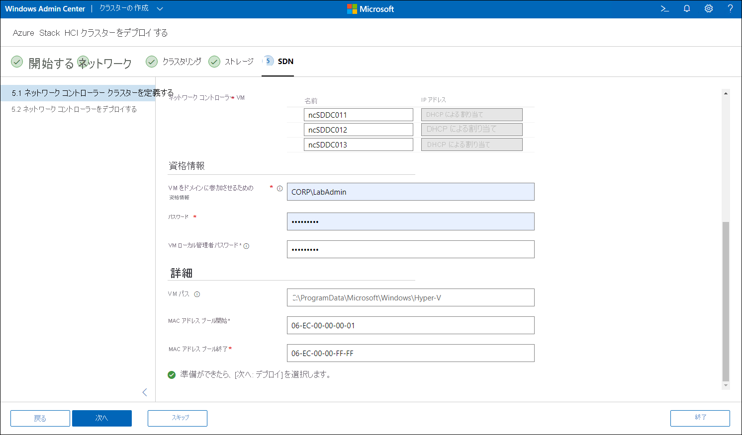The width and height of the screenshot is (742, 435).
Task: Click the 詳細 section heading
Action: [182, 273]
